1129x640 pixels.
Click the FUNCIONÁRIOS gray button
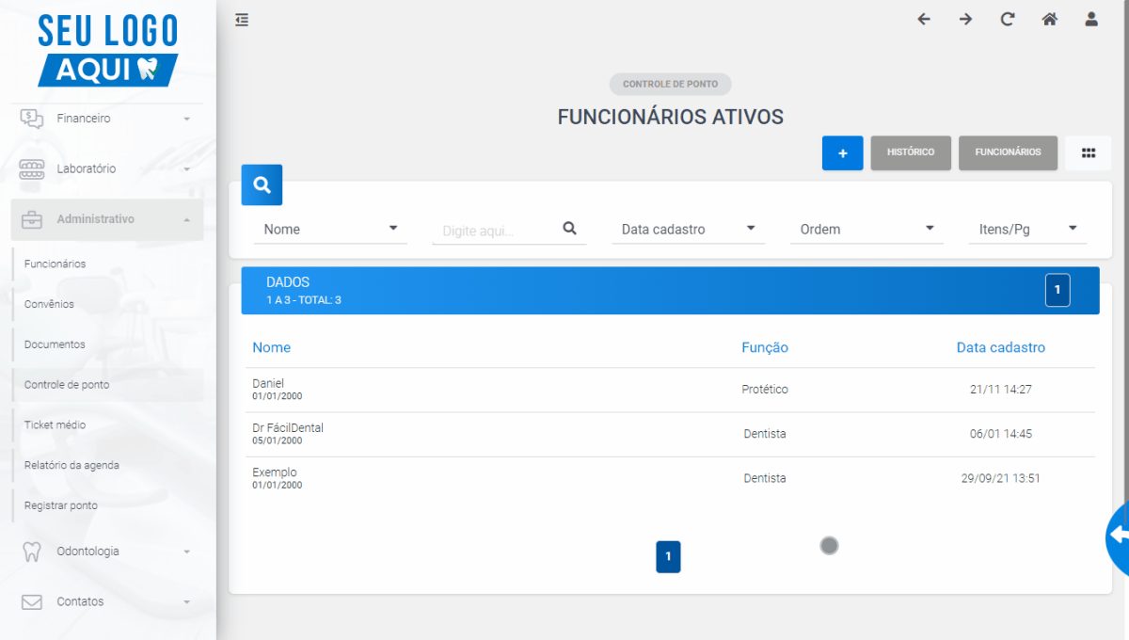click(1008, 152)
